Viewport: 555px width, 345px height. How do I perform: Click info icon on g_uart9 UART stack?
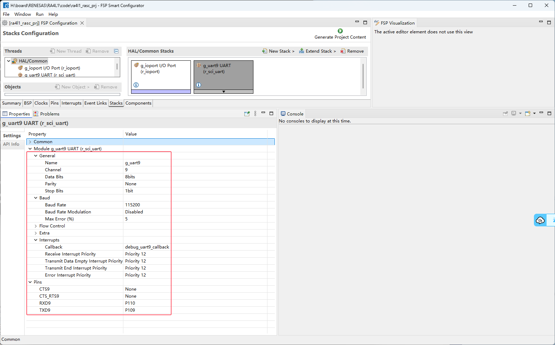[x=199, y=85]
